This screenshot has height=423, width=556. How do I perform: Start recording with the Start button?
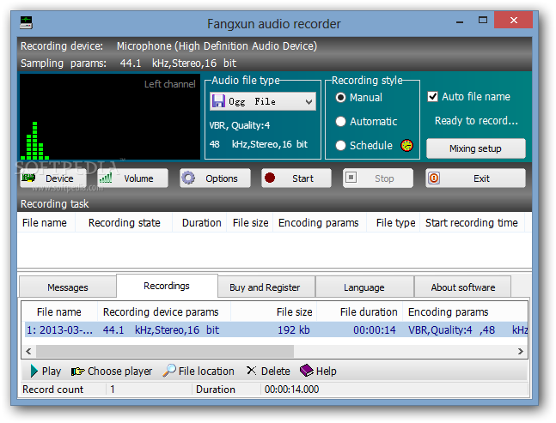tap(296, 178)
